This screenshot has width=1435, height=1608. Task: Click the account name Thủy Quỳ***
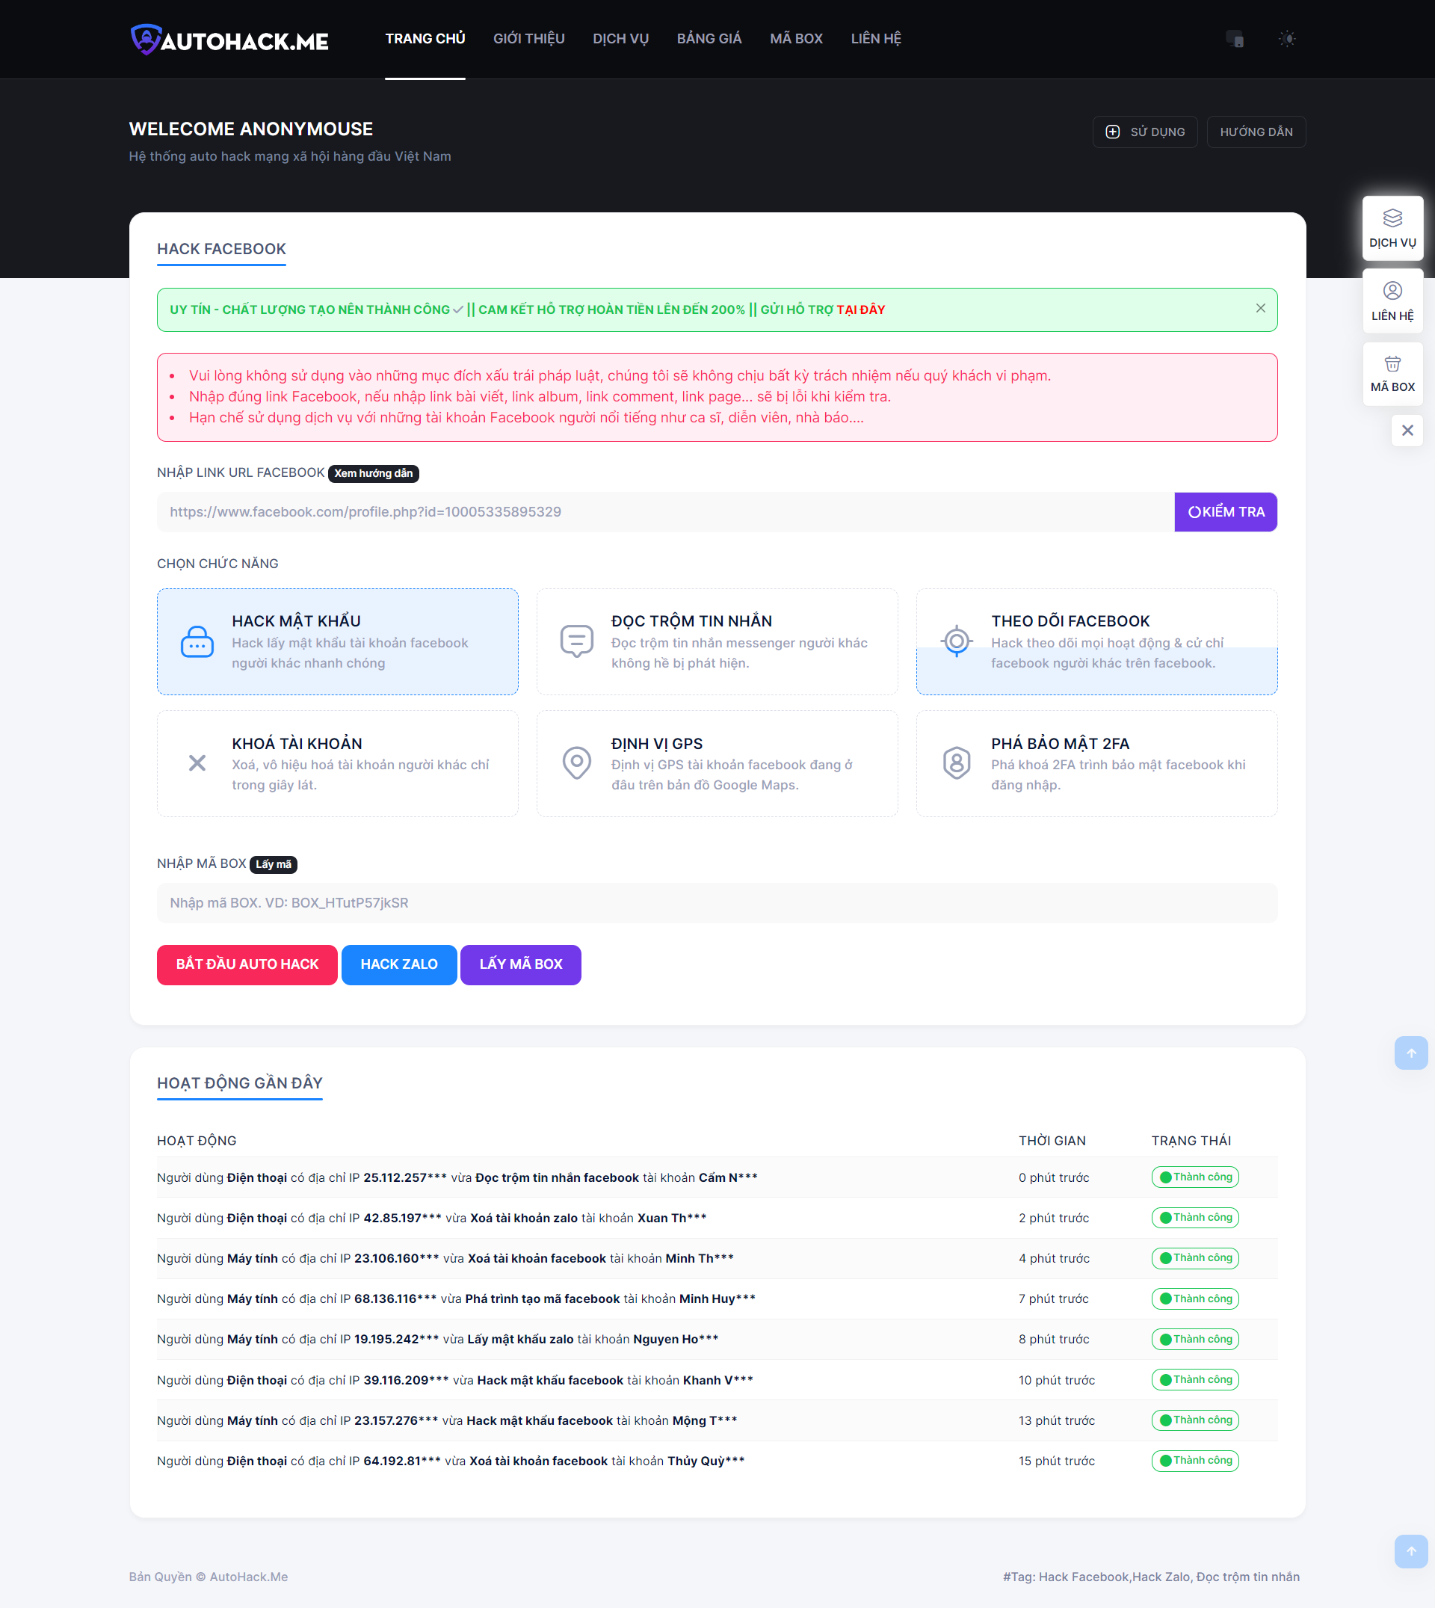tap(706, 1461)
